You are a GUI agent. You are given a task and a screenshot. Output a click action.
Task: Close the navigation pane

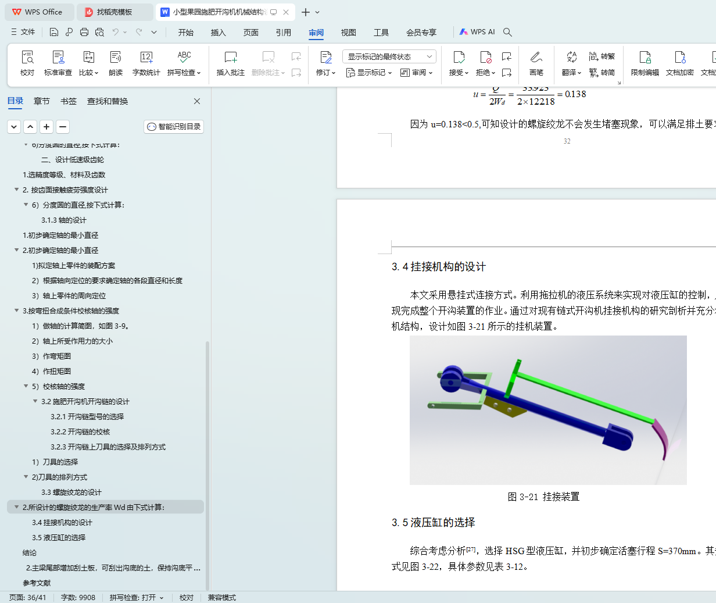197,101
